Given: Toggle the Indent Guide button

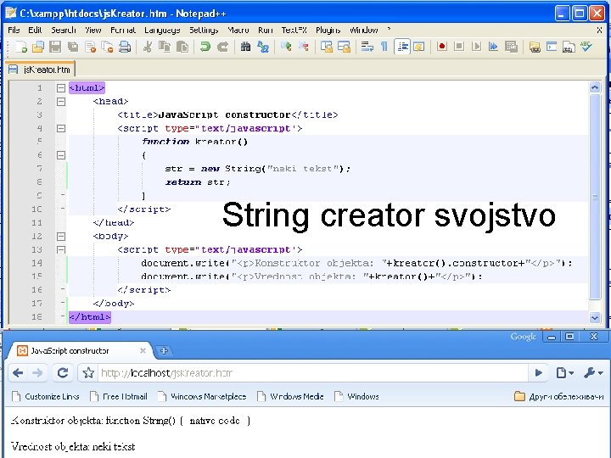Looking at the screenshot, I should coord(402,47).
